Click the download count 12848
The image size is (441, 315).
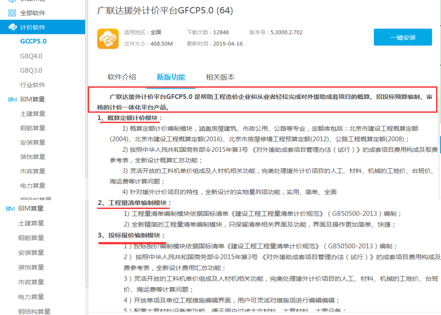221,32
